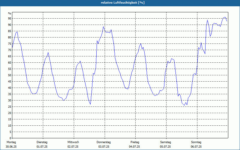Viewport: 240px width, 150px height.
Task: Click the date 06.07.25
Action: click(x=196, y=147)
